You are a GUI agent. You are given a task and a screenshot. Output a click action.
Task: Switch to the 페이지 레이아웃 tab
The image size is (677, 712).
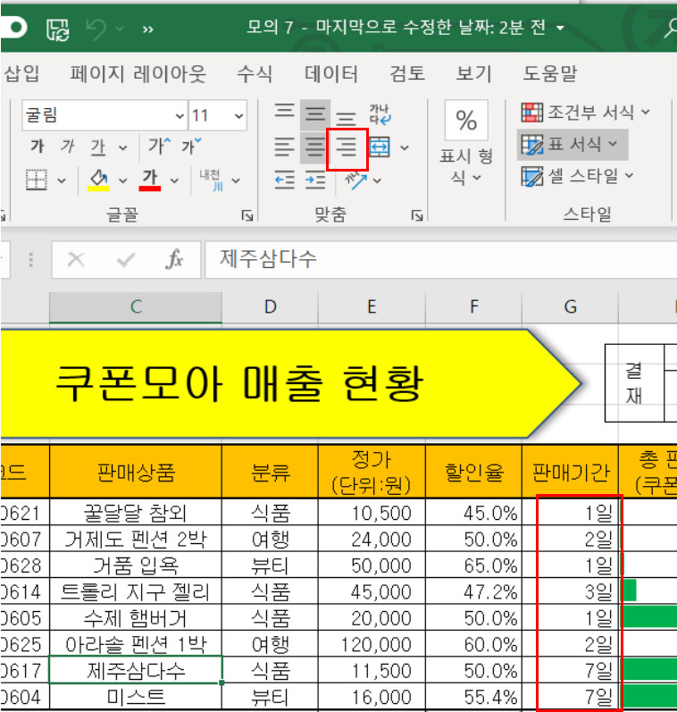pyautogui.click(x=138, y=73)
